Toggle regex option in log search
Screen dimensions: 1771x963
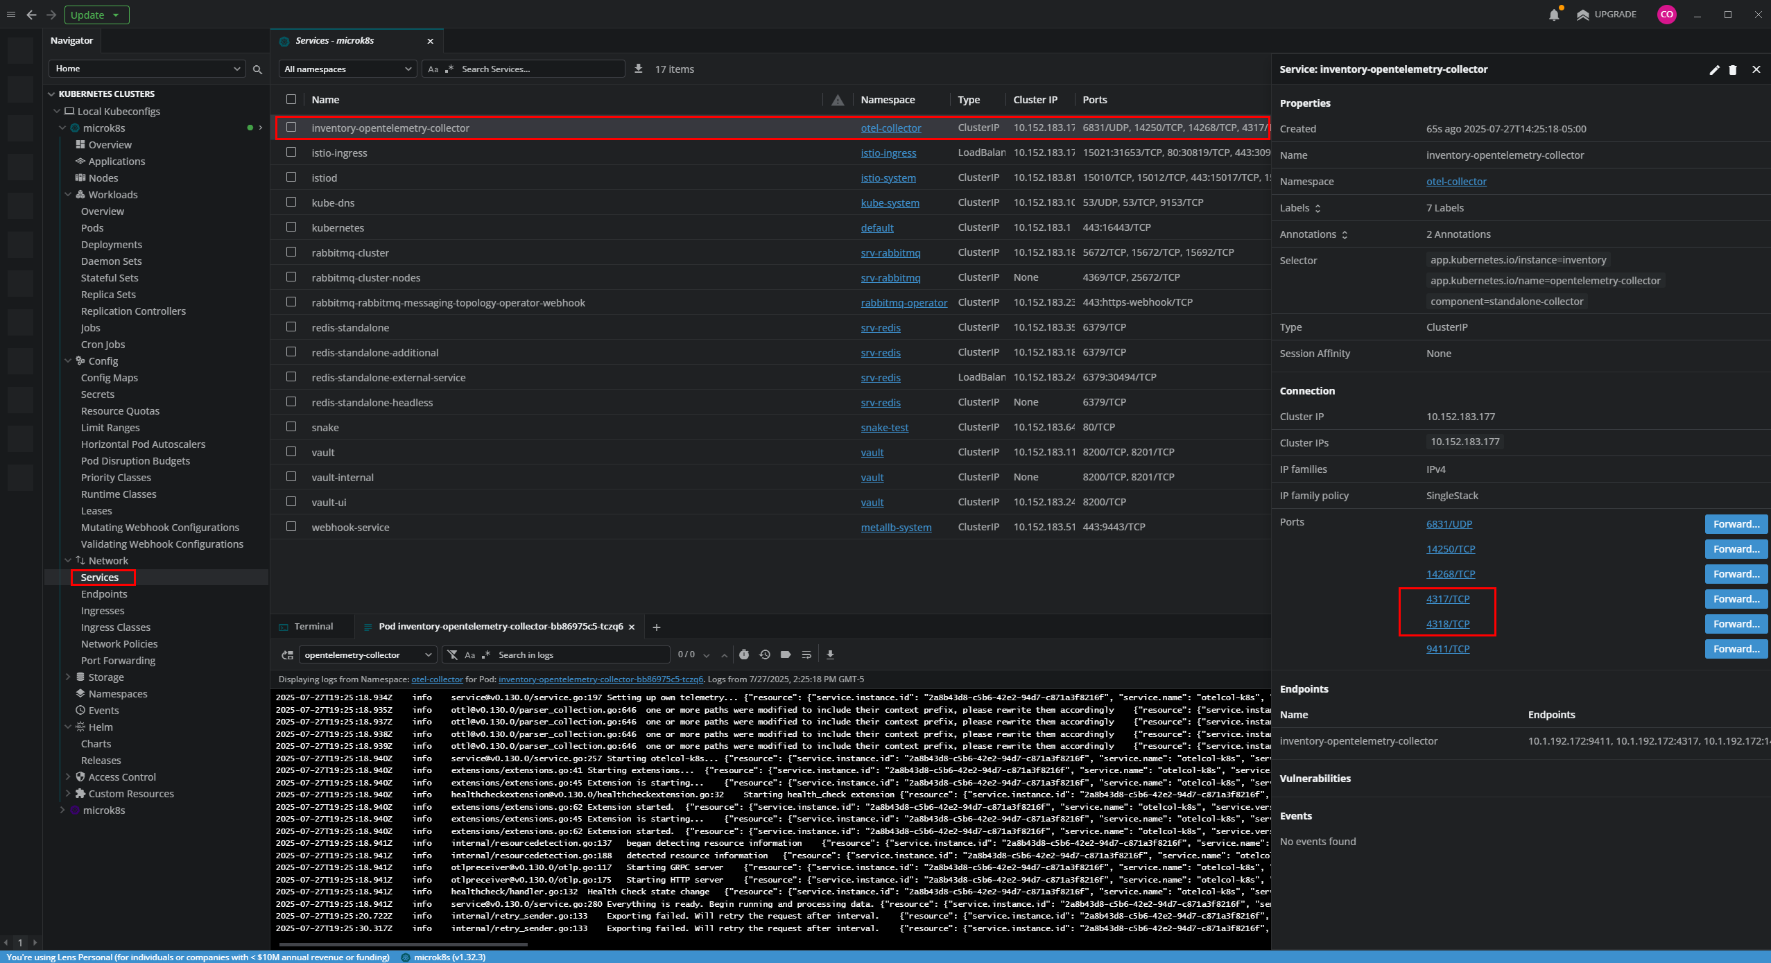(486, 654)
